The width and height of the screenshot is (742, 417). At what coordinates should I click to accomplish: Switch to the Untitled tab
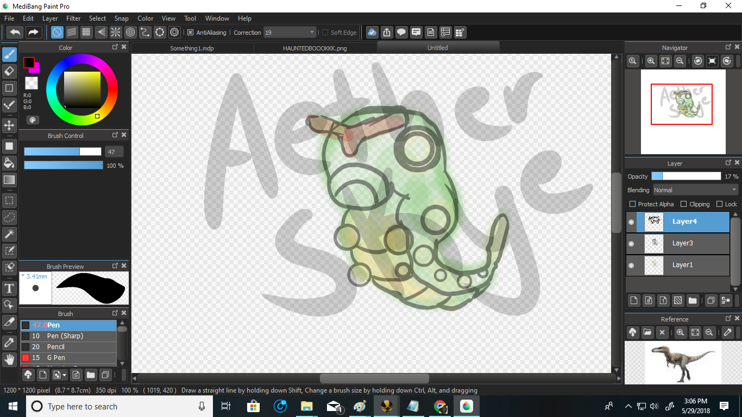(438, 48)
